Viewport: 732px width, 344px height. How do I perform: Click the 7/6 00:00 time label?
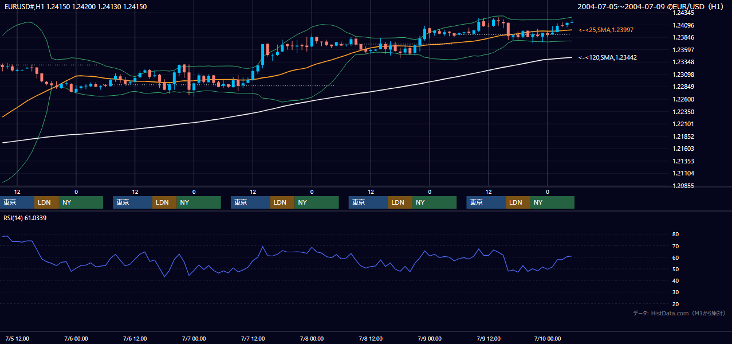pos(76,338)
